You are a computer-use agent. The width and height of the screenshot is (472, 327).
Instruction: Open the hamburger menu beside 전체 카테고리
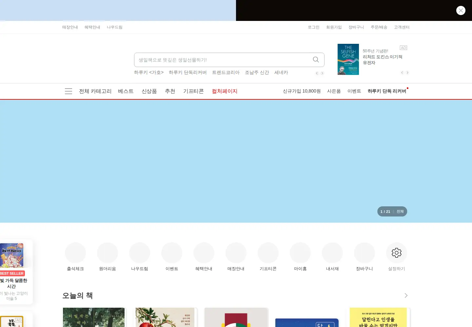[x=69, y=91]
